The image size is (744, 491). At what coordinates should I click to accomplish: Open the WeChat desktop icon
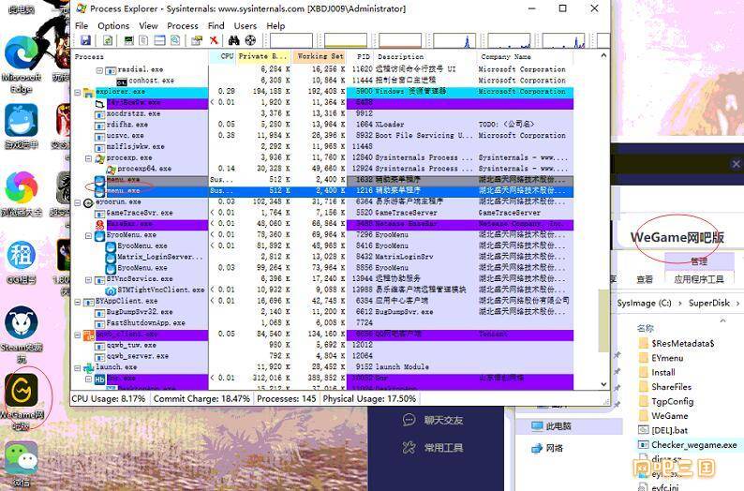22,459
